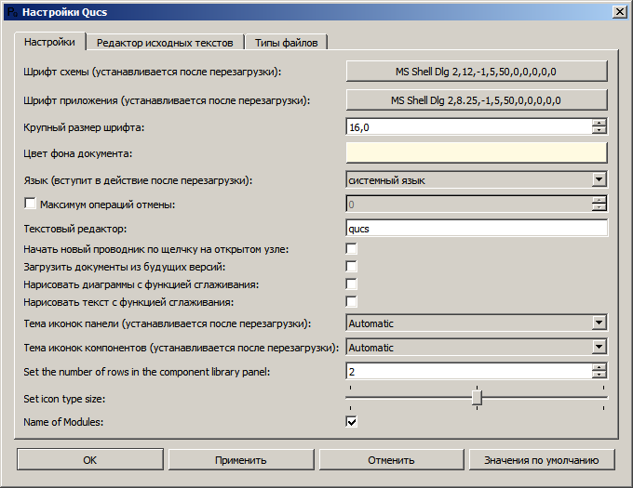The height and width of the screenshot is (488, 633).
Task: Open document background color swatch
Action: tap(476, 152)
